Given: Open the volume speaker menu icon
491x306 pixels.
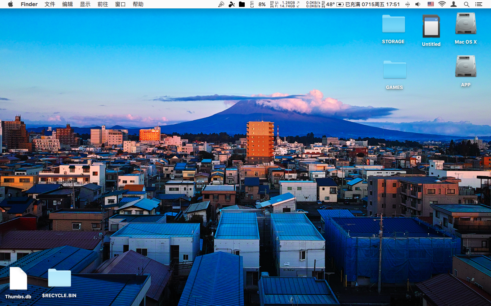Looking at the screenshot, I should pos(418,4).
